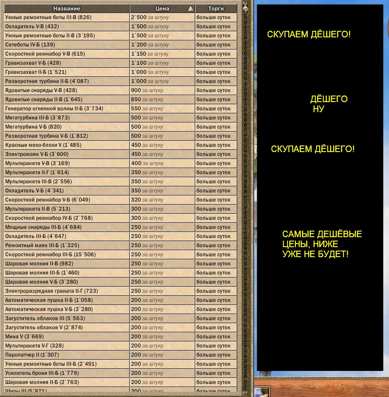Select row Электромаяк V-Б (3`600)
The image size is (389, 397).
pyautogui.click(x=121, y=154)
